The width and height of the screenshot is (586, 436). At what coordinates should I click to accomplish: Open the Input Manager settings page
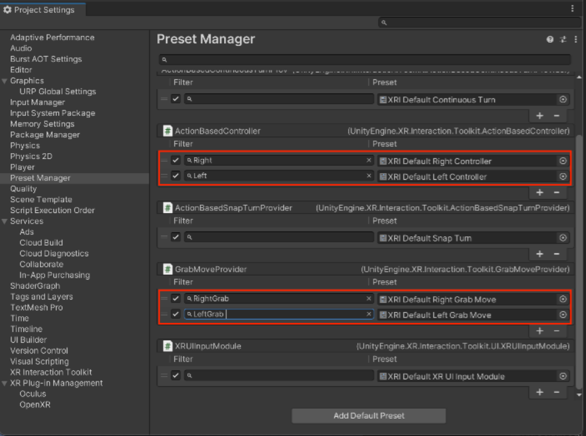(37, 103)
